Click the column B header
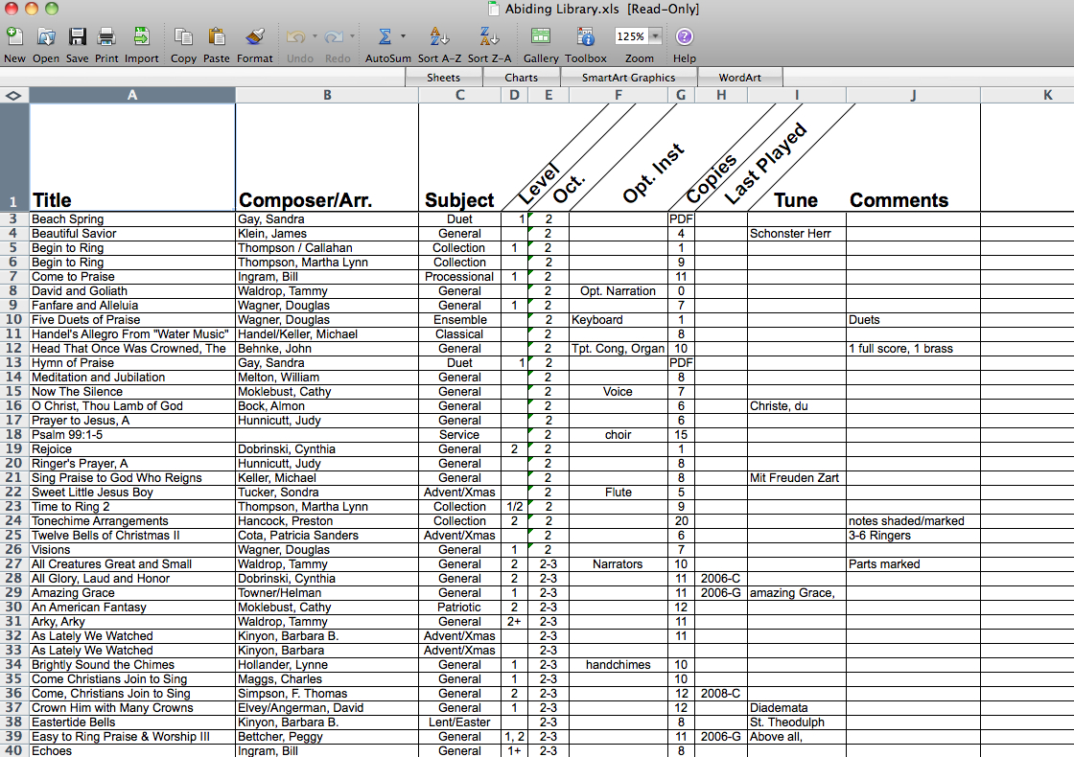The width and height of the screenshot is (1074, 757). coord(327,95)
